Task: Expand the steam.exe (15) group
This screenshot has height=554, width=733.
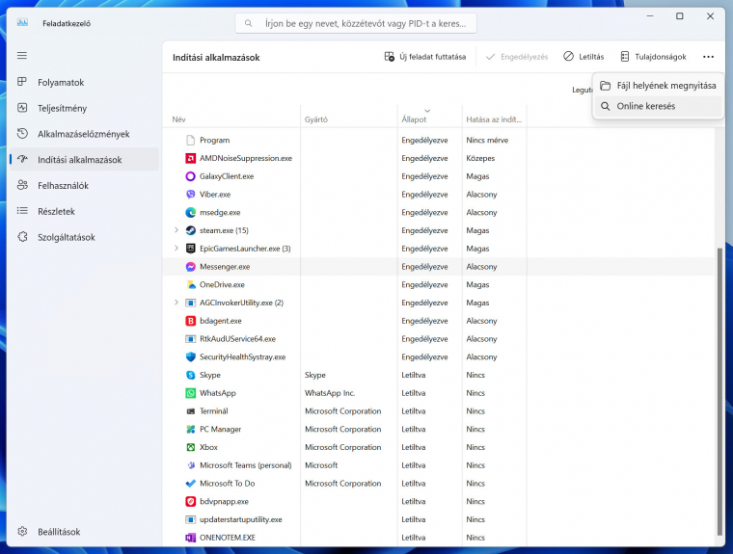Action: (x=176, y=230)
